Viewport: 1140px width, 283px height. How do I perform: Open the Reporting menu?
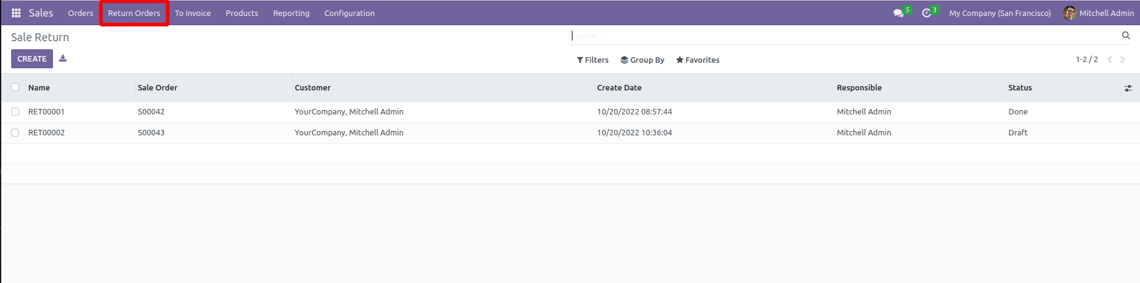pyautogui.click(x=291, y=13)
